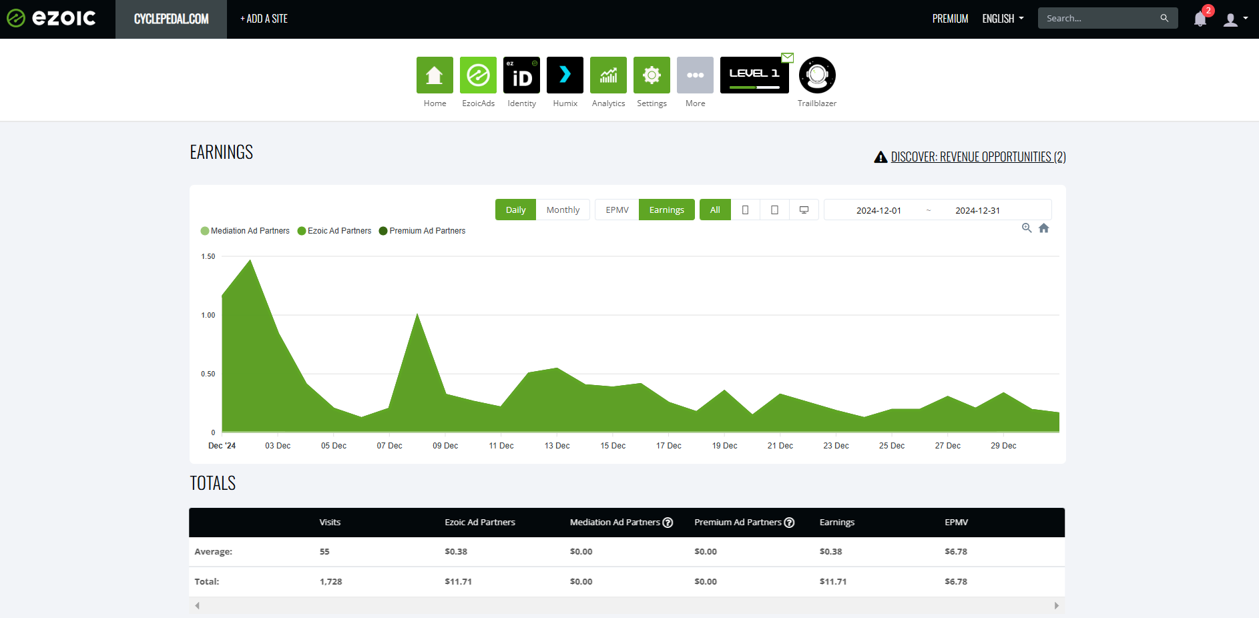Open the user account dropdown

(1236, 19)
